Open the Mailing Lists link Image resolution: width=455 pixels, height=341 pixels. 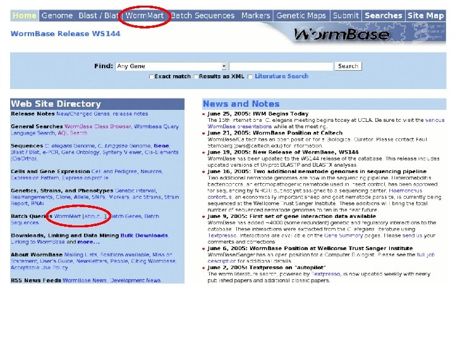(81, 254)
